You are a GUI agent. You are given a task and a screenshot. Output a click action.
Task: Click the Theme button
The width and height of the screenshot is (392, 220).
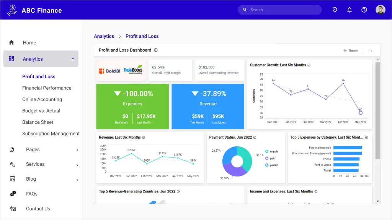350,51
